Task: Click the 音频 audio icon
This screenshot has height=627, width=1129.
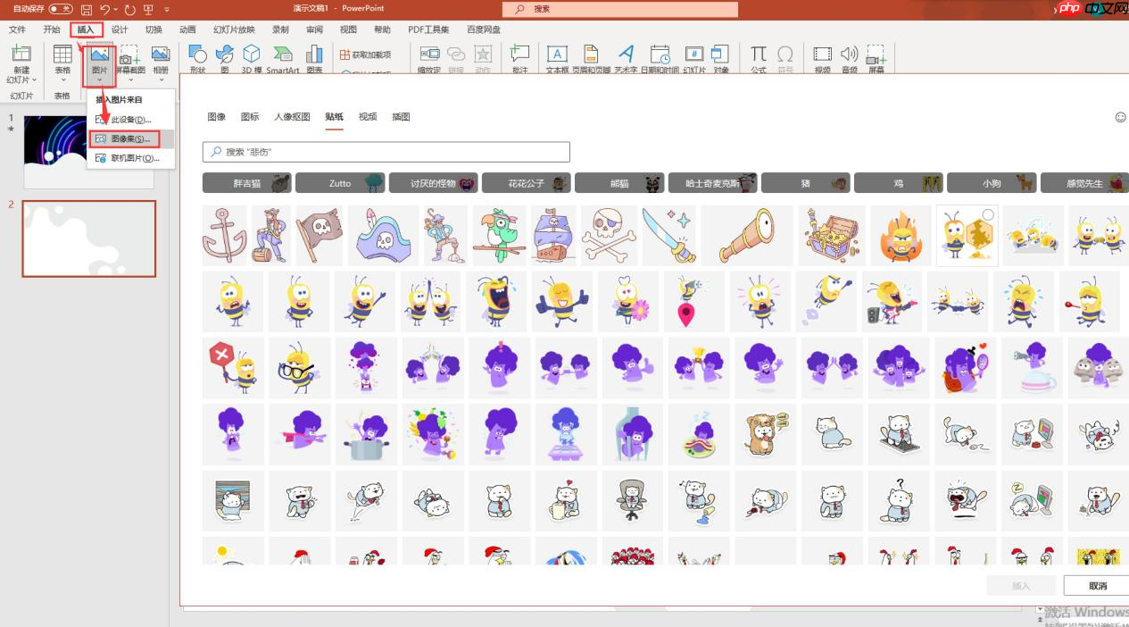Action: tap(850, 54)
